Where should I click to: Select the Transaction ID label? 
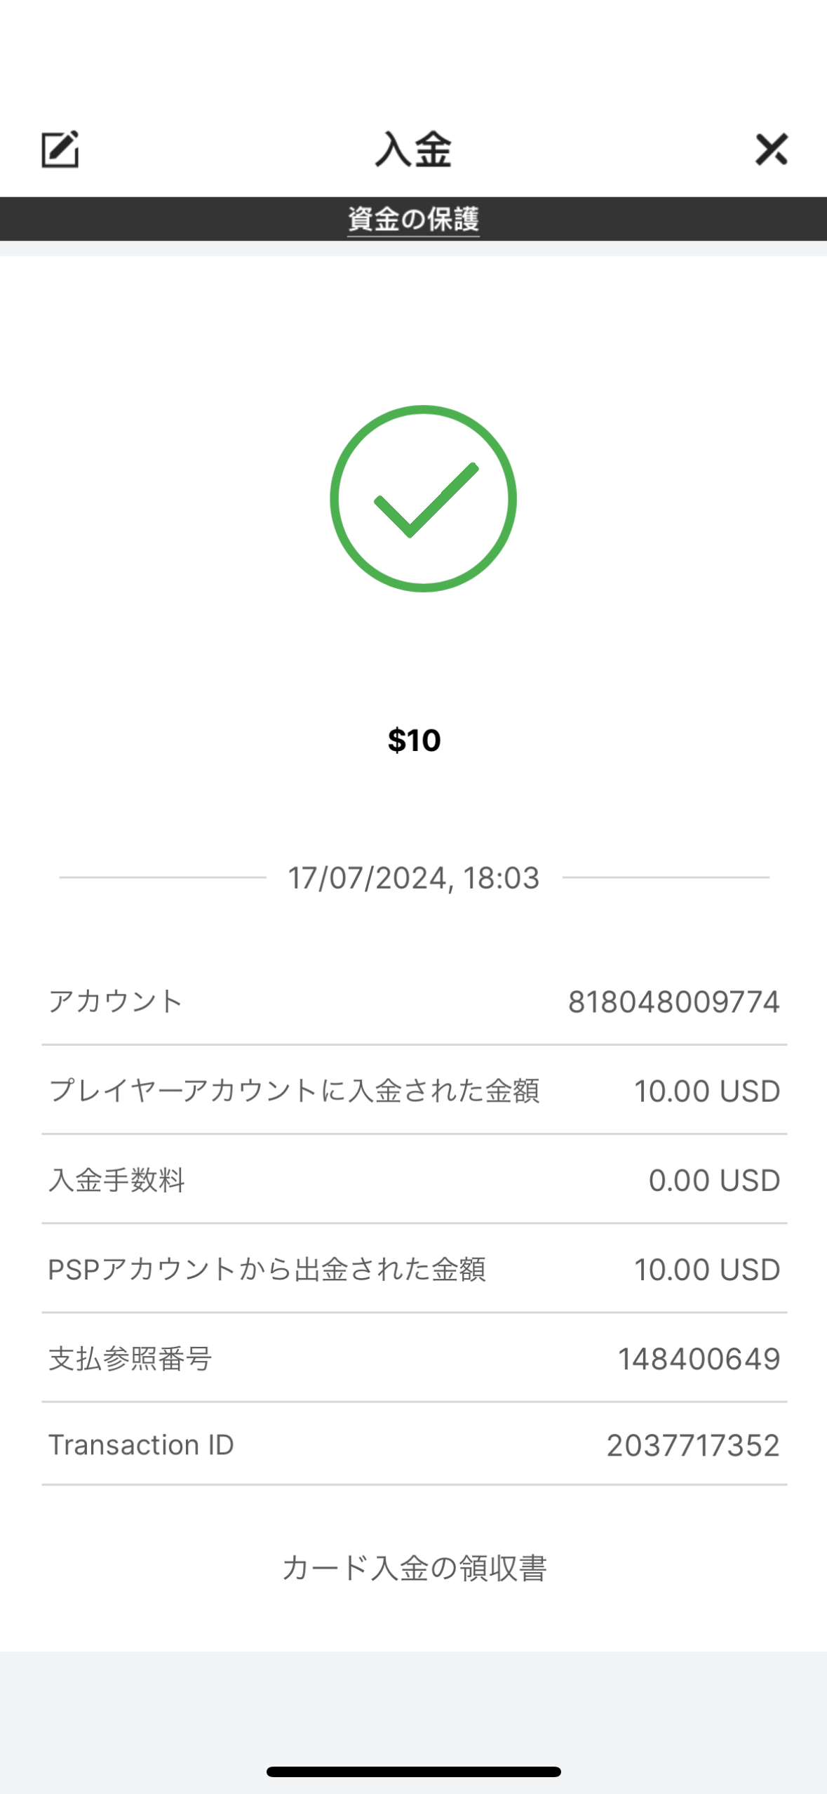click(x=141, y=1445)
